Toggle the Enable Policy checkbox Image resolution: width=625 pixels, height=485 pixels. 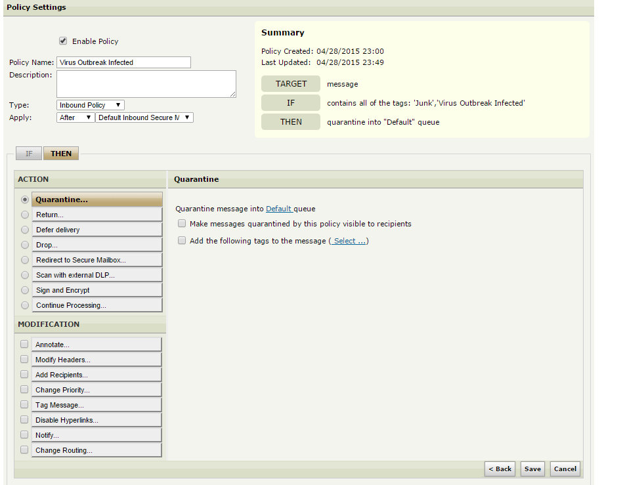pyautogui.click(x=63, y=41)
